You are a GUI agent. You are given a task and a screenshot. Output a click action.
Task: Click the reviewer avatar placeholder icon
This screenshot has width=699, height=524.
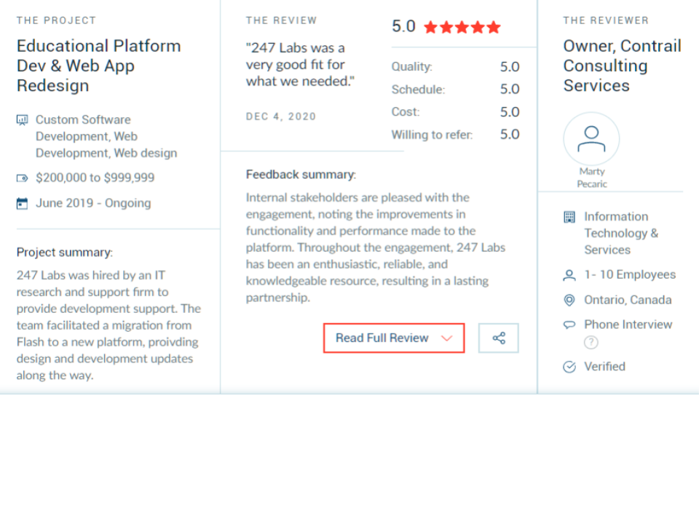coord(591,139)
